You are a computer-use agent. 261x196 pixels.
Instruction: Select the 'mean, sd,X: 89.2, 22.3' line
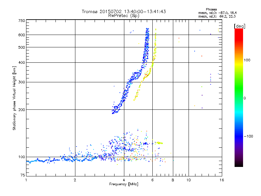click(x=217, y=17)
